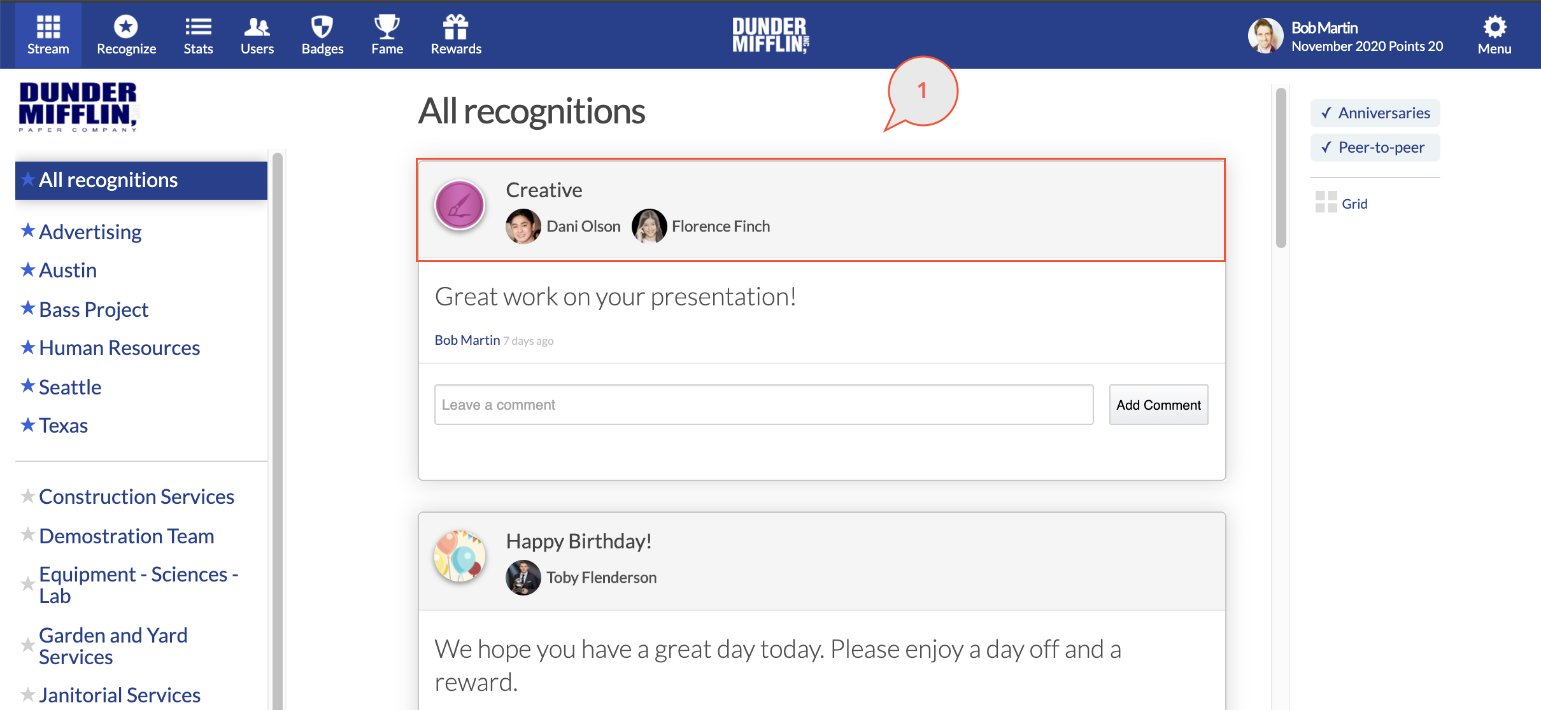Click the Add Comment button

tap(1158, 405)
